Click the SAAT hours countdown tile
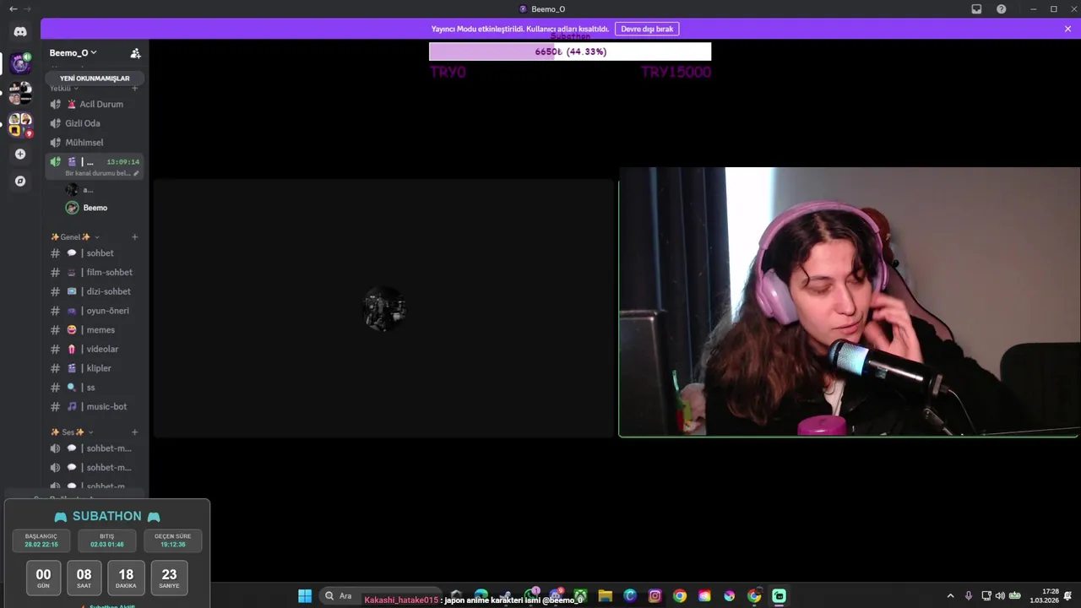 coord(84,578)
